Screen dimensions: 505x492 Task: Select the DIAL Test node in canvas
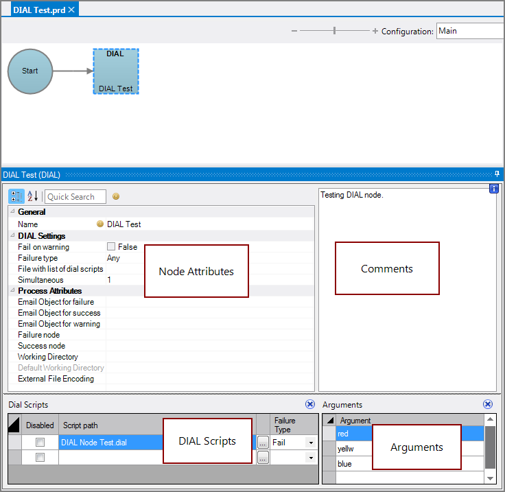click(x=116, y=71)
